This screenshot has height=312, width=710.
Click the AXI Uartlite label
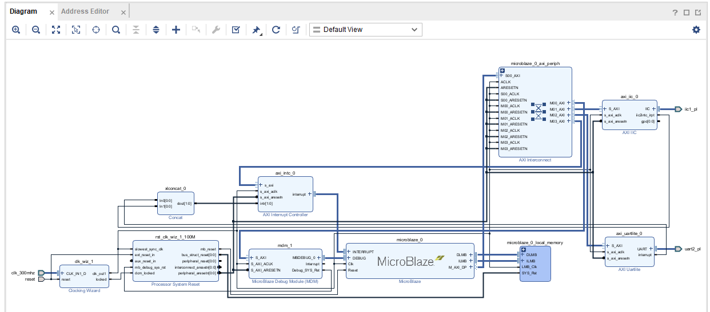pos(629,269)
